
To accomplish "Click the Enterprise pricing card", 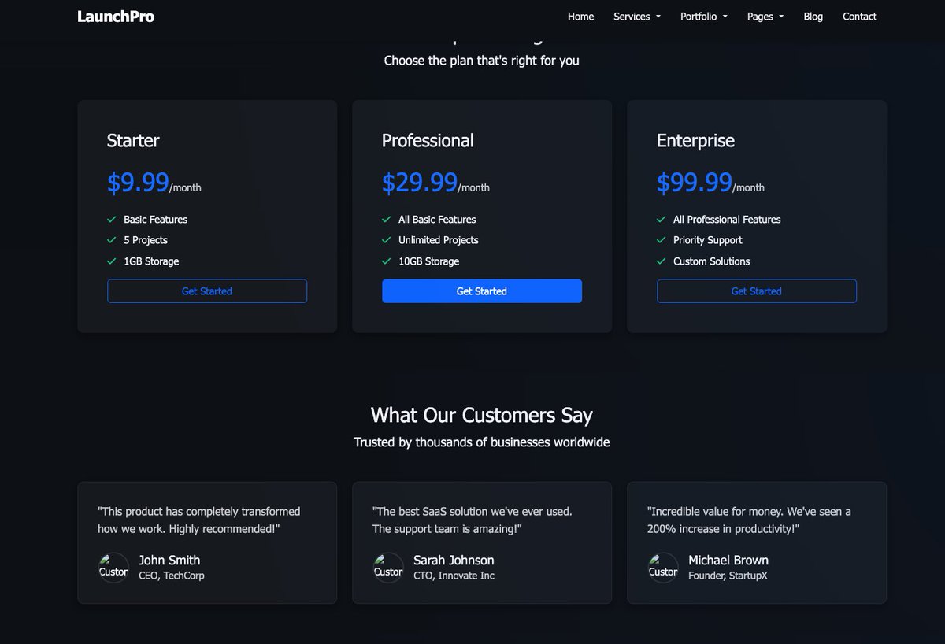I will (x=756, y=157).
